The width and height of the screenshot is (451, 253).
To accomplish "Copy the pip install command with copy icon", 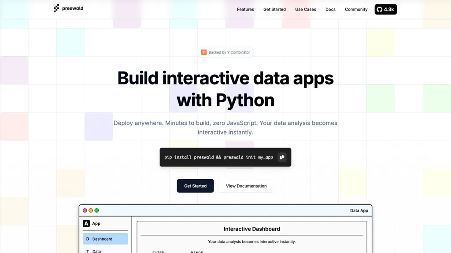I will pos(282,157).
